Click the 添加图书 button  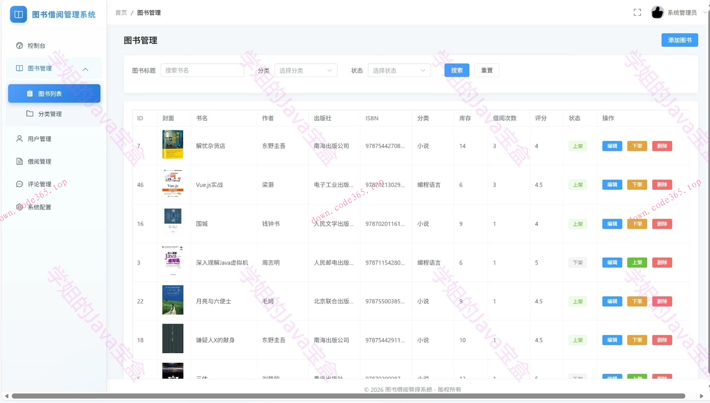[x=679, y=40]
